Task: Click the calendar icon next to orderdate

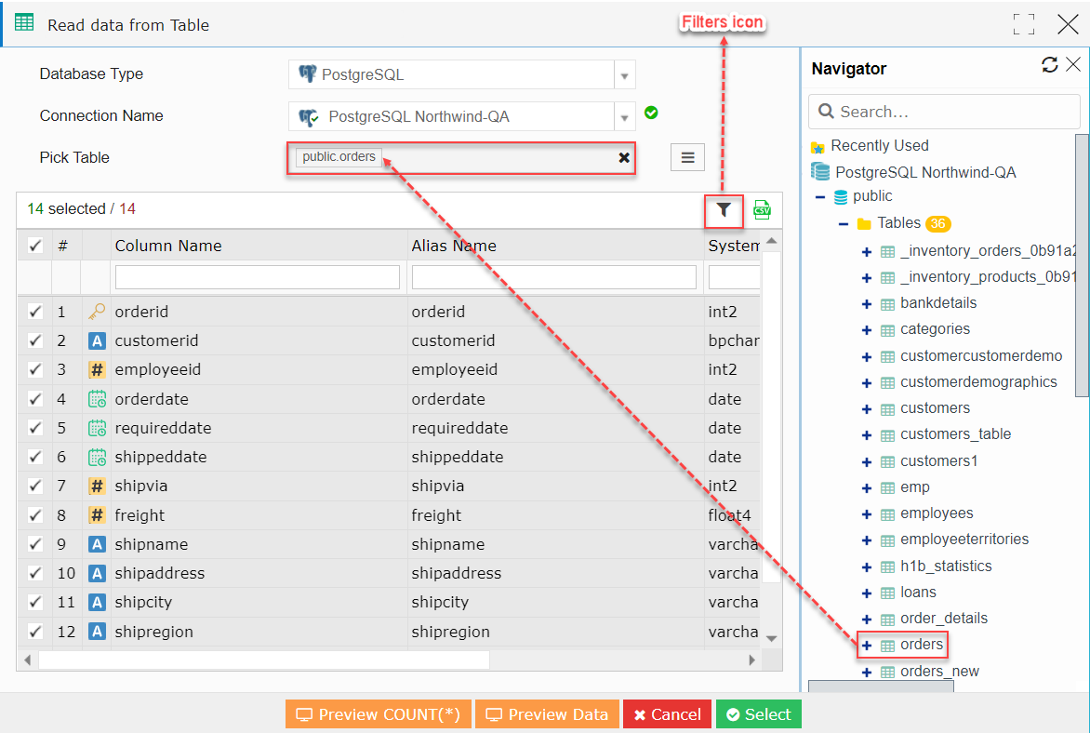Action: 97,398
